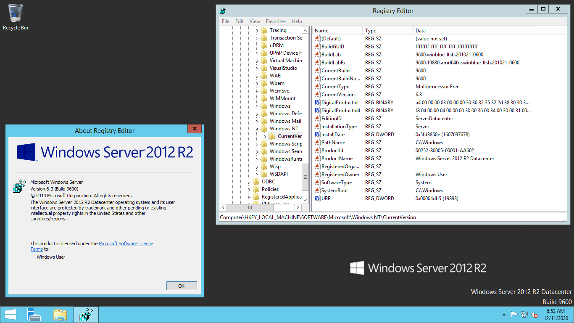This screenshot has height=323, width=574.
Task: Select the WindowsRuntime tree item
Action: (285, 159)
